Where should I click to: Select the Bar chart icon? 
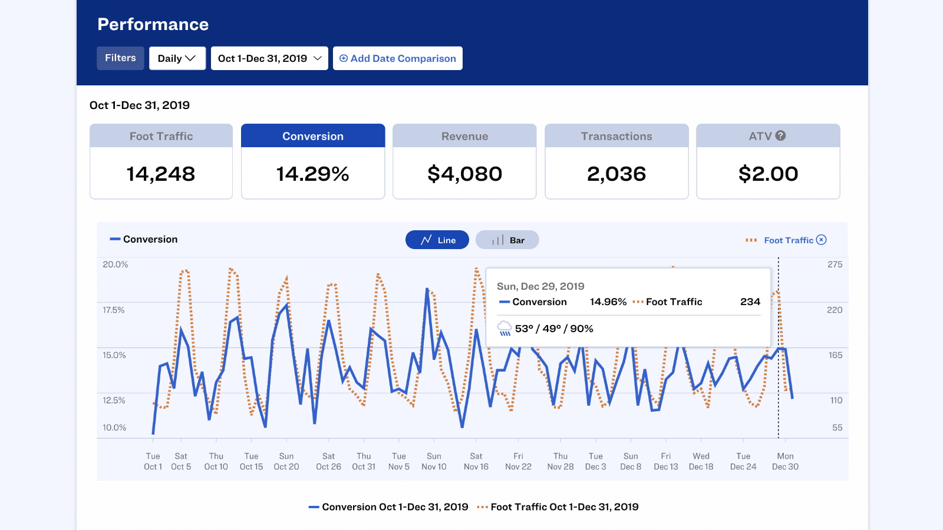(x=497, y=240)
